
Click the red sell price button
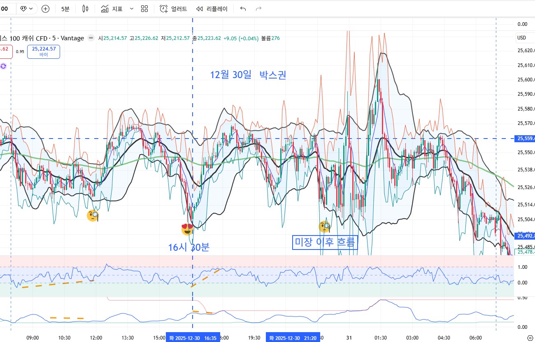click(6, 52)
